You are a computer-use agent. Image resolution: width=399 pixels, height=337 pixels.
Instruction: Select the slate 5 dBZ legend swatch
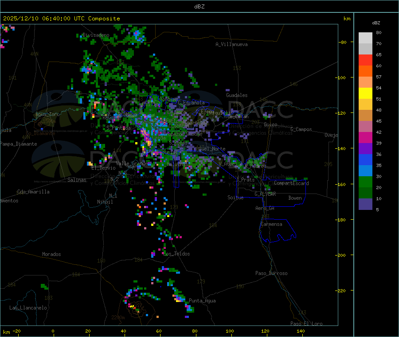[365, 204]
